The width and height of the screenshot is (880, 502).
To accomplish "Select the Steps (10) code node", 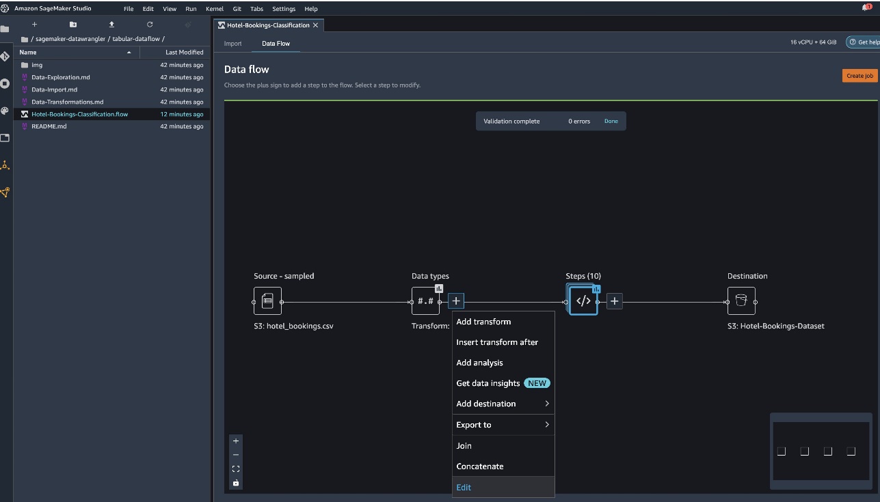I will [583, 301].
